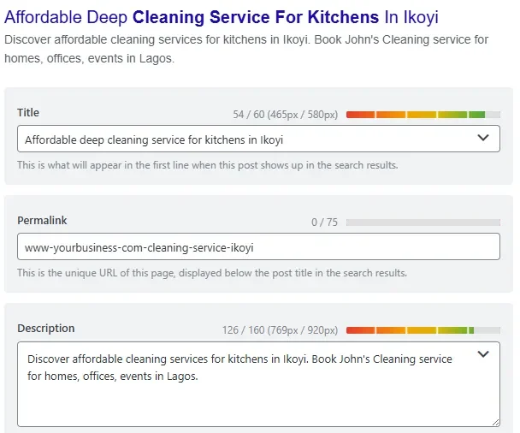
Task: Focus the Permalink input field
Action: pos(257,247)
